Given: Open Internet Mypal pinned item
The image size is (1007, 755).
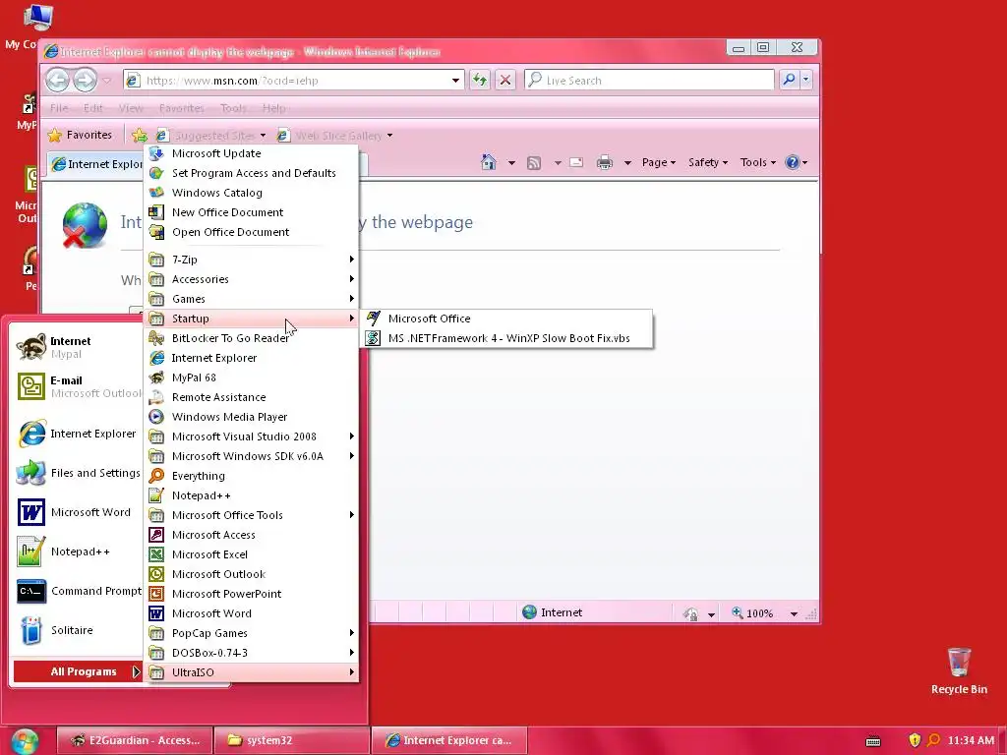Looking at the screenshot, I should click(x=77, y=347).
